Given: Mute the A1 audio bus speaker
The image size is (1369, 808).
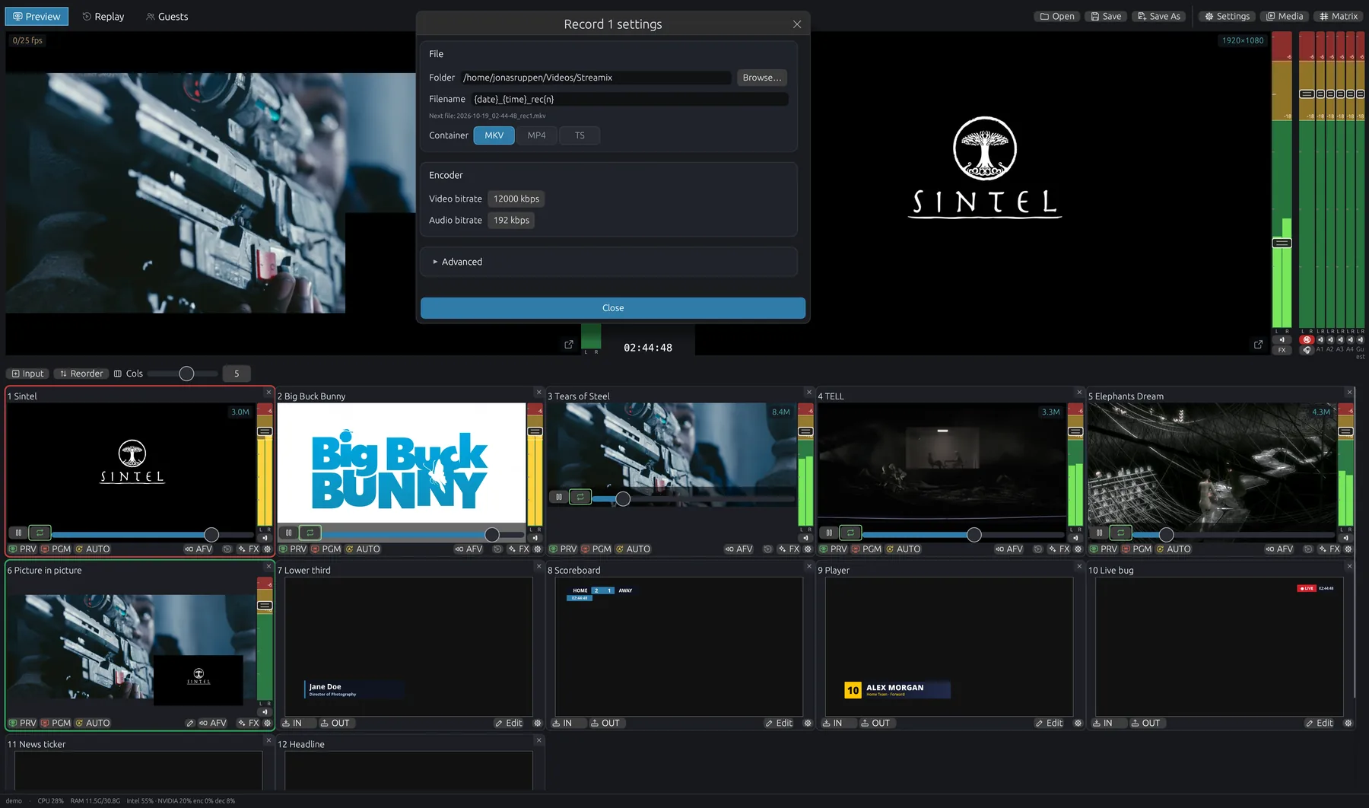Looking at the screenshot, I should pyautogui.click(x=1320, y=340).
